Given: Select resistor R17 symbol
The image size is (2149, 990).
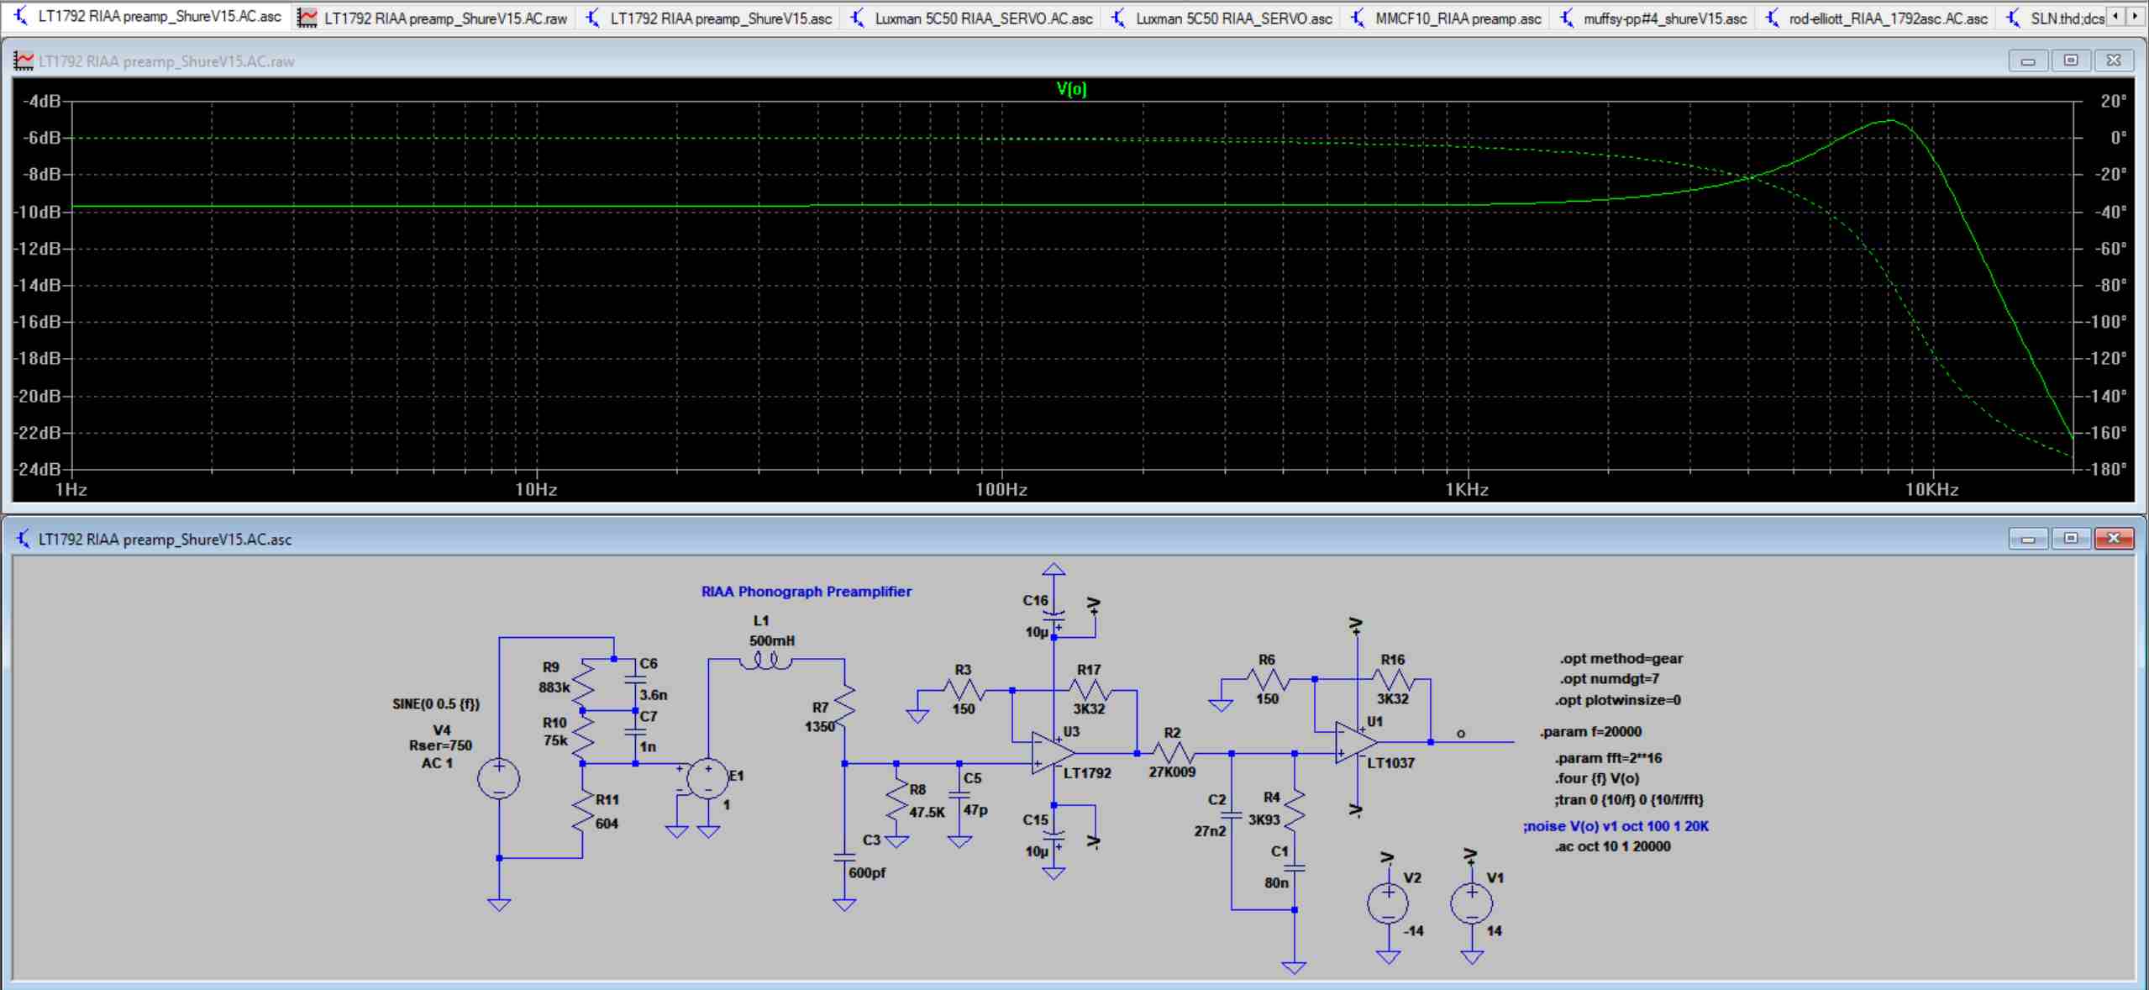Looking at the screenshot, I should 1089,690.
